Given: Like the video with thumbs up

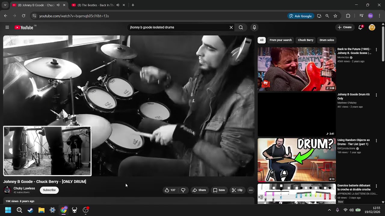Looking at the screenshot, I should (x=170, y=190).
